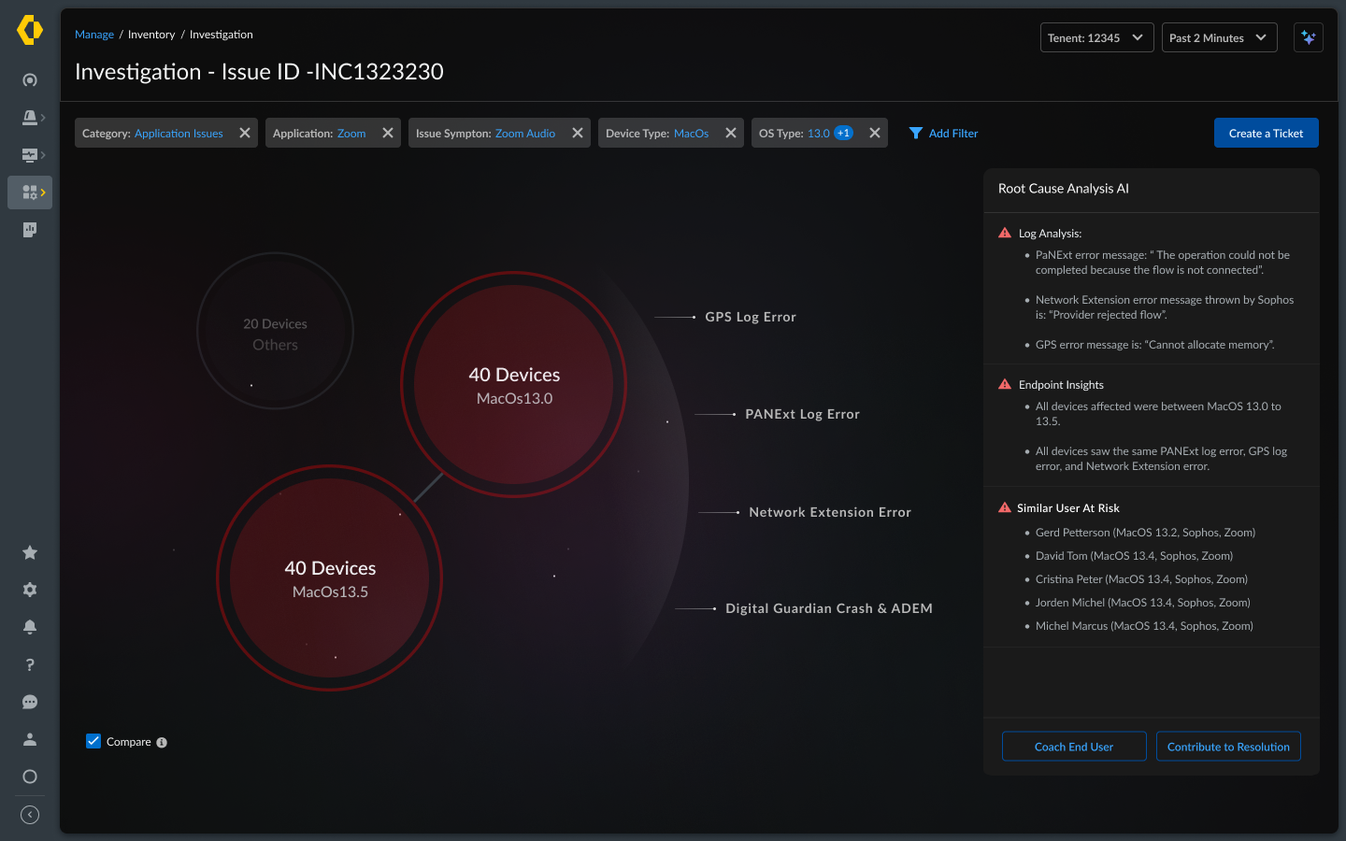Screen dimensions: 1346x841
Task: Open the reports chart icon in the sidebar
Action: (30, 230)
